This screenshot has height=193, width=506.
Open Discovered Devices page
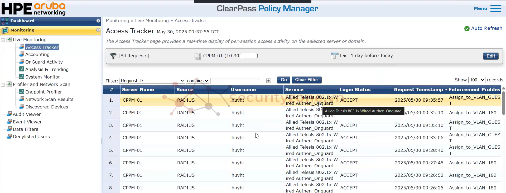[47, 107]
